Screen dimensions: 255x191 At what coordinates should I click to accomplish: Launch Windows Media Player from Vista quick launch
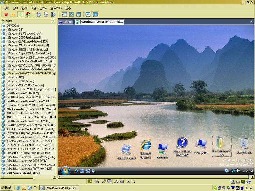click(x=93, y=171)
